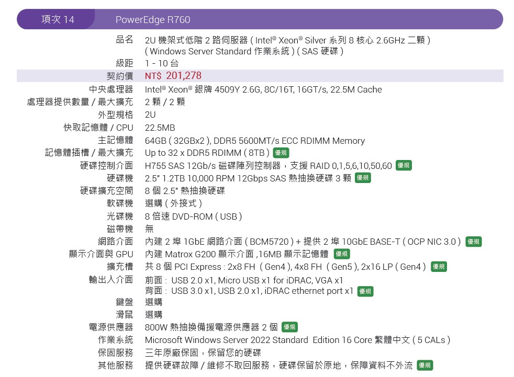This screenshot has height=377, width=514.
Task: Click the 優規 badge after 1.2TB SAS 熱抽換硬碟 3 顆
Action: (363, 178)
